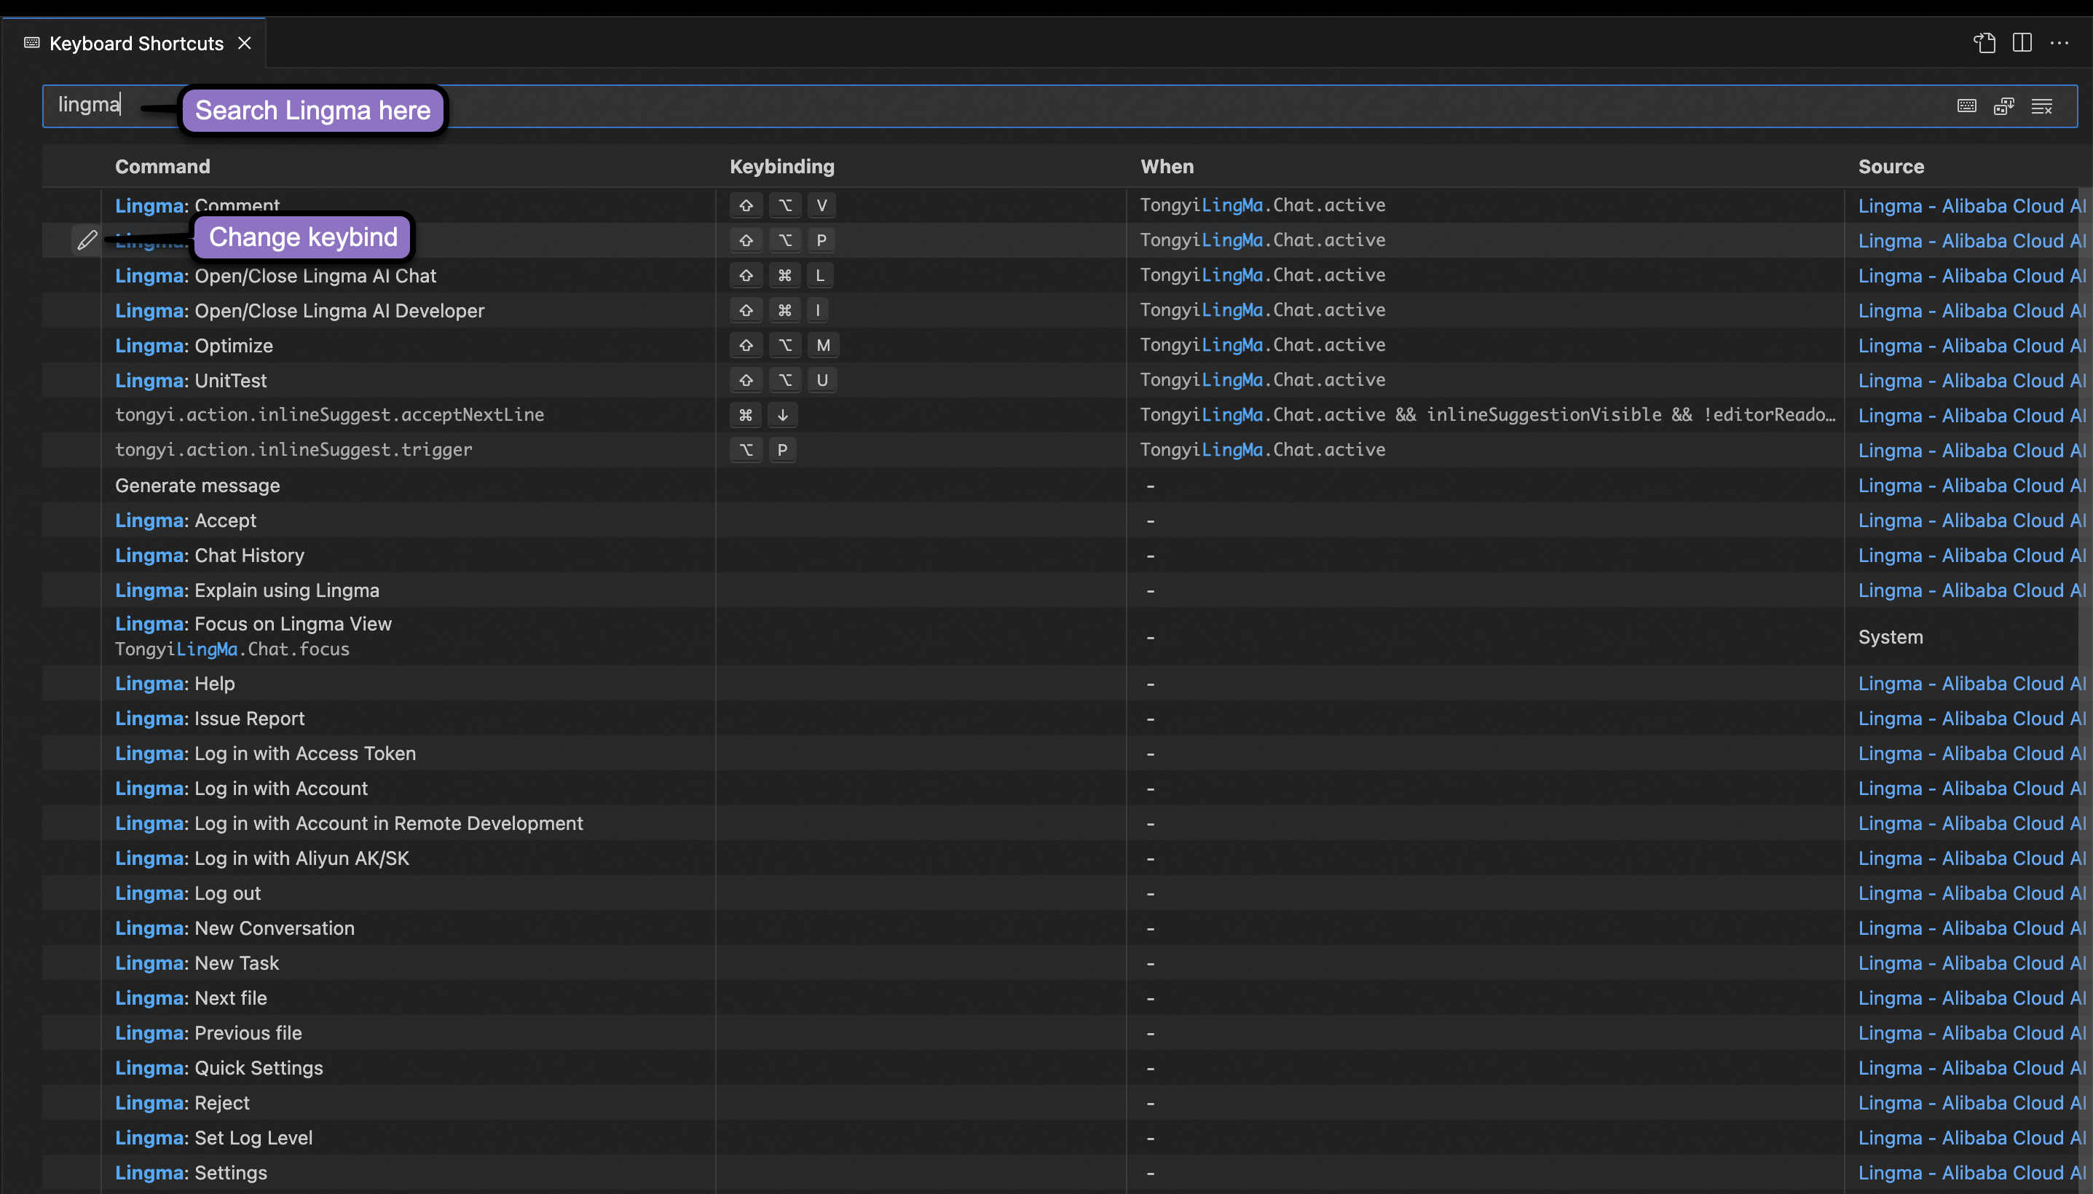Image resolution: width=2093 pixels, height=1194 pixels.
Task: Open the More Actions ellipsis menu
Action: click(2059, 43)
